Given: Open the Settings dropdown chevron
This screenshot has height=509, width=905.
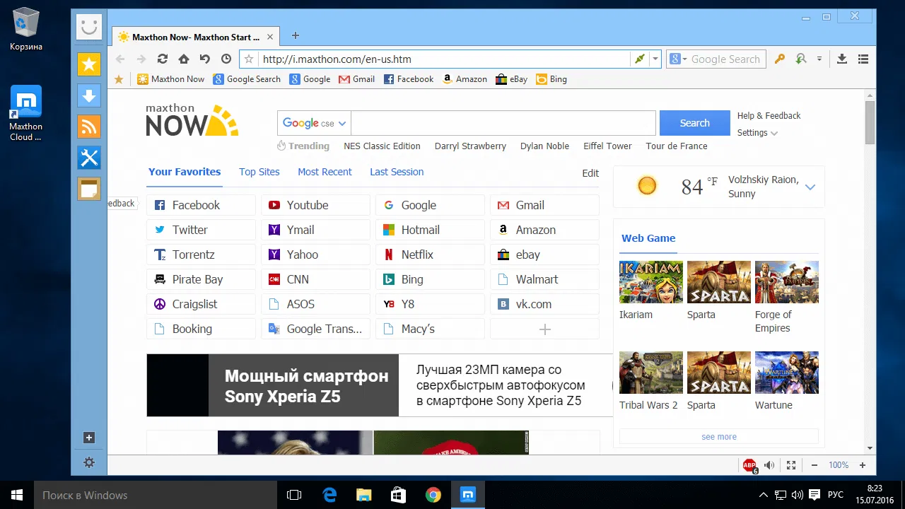Looking at the screenshot, I should pos(773,132).
